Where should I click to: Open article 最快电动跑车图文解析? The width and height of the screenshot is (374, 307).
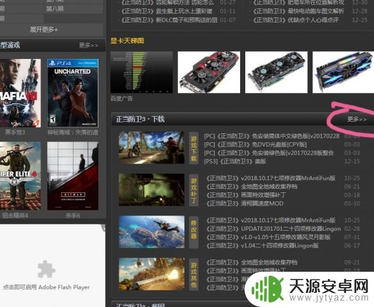(x=298, y=12)
